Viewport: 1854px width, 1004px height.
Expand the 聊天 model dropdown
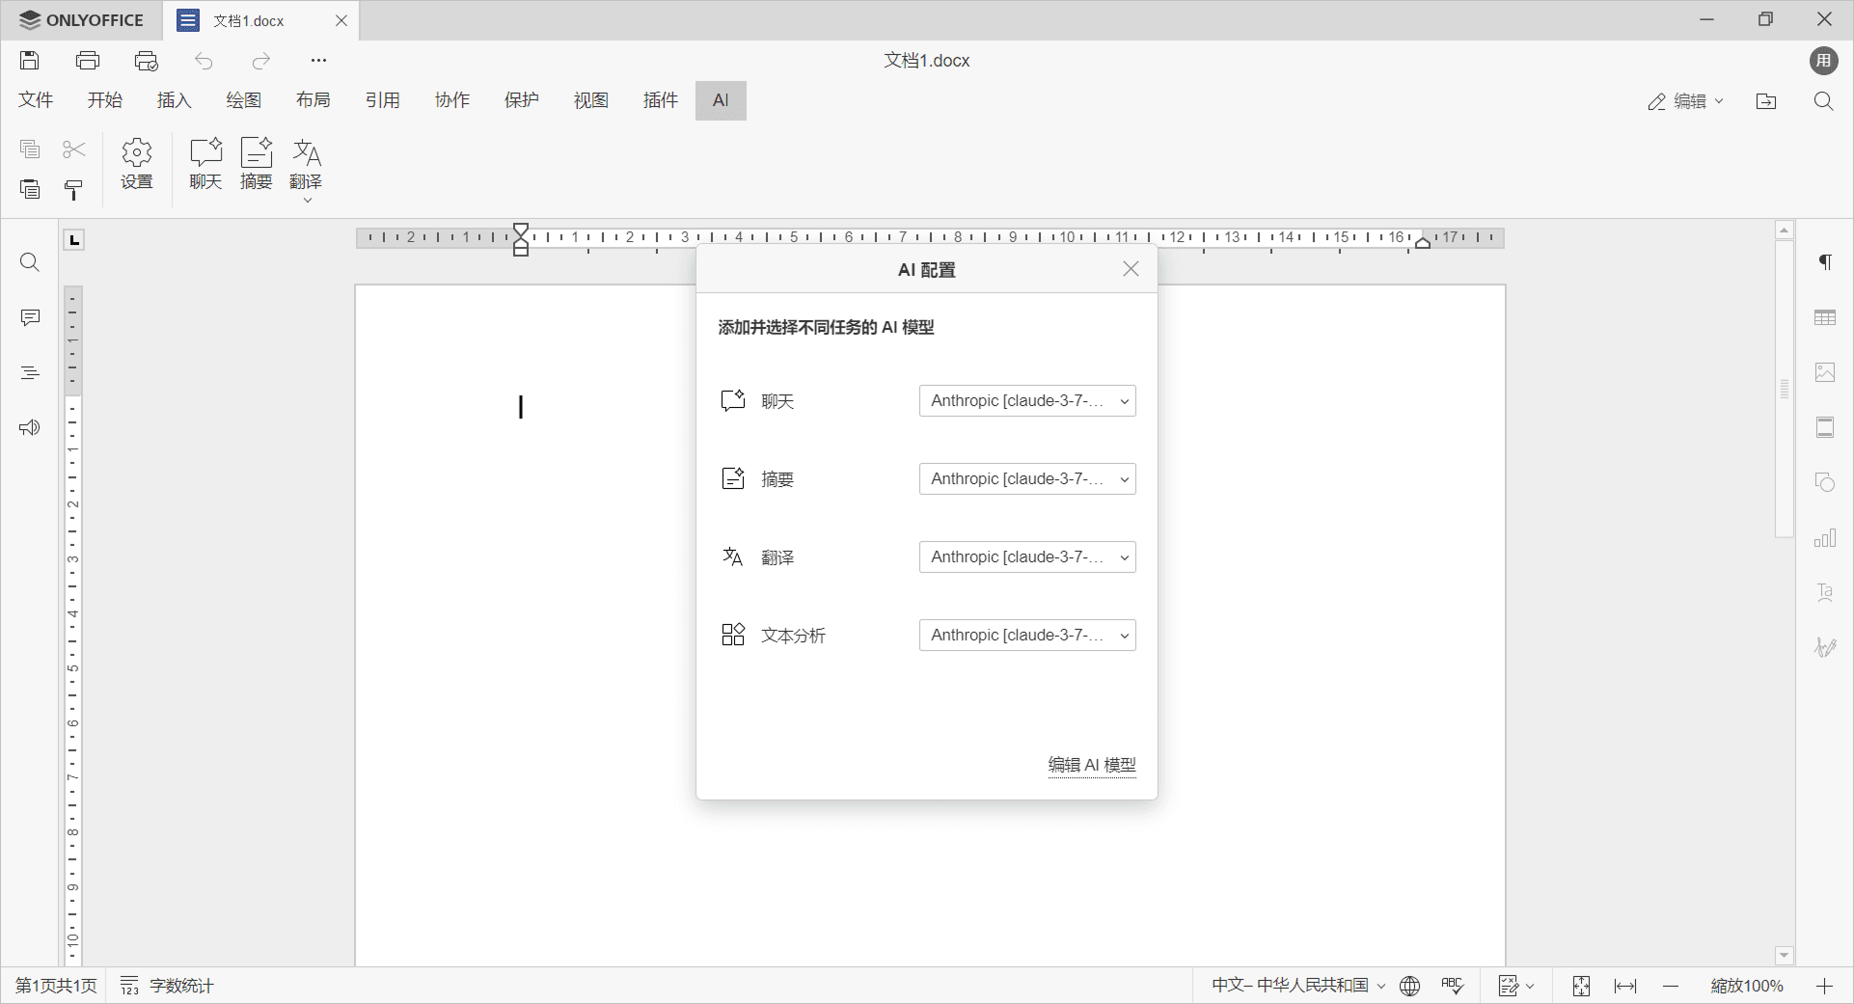[x=1027, y=401]
